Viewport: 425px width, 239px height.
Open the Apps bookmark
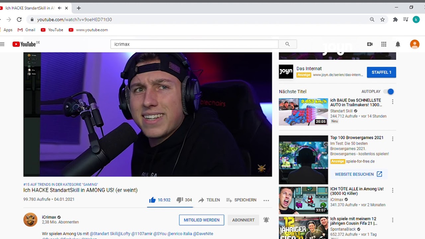6,30
